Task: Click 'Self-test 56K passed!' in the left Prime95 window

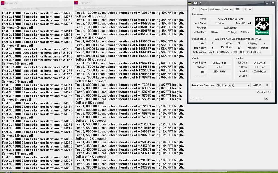Action: click(x=17, y=64)
